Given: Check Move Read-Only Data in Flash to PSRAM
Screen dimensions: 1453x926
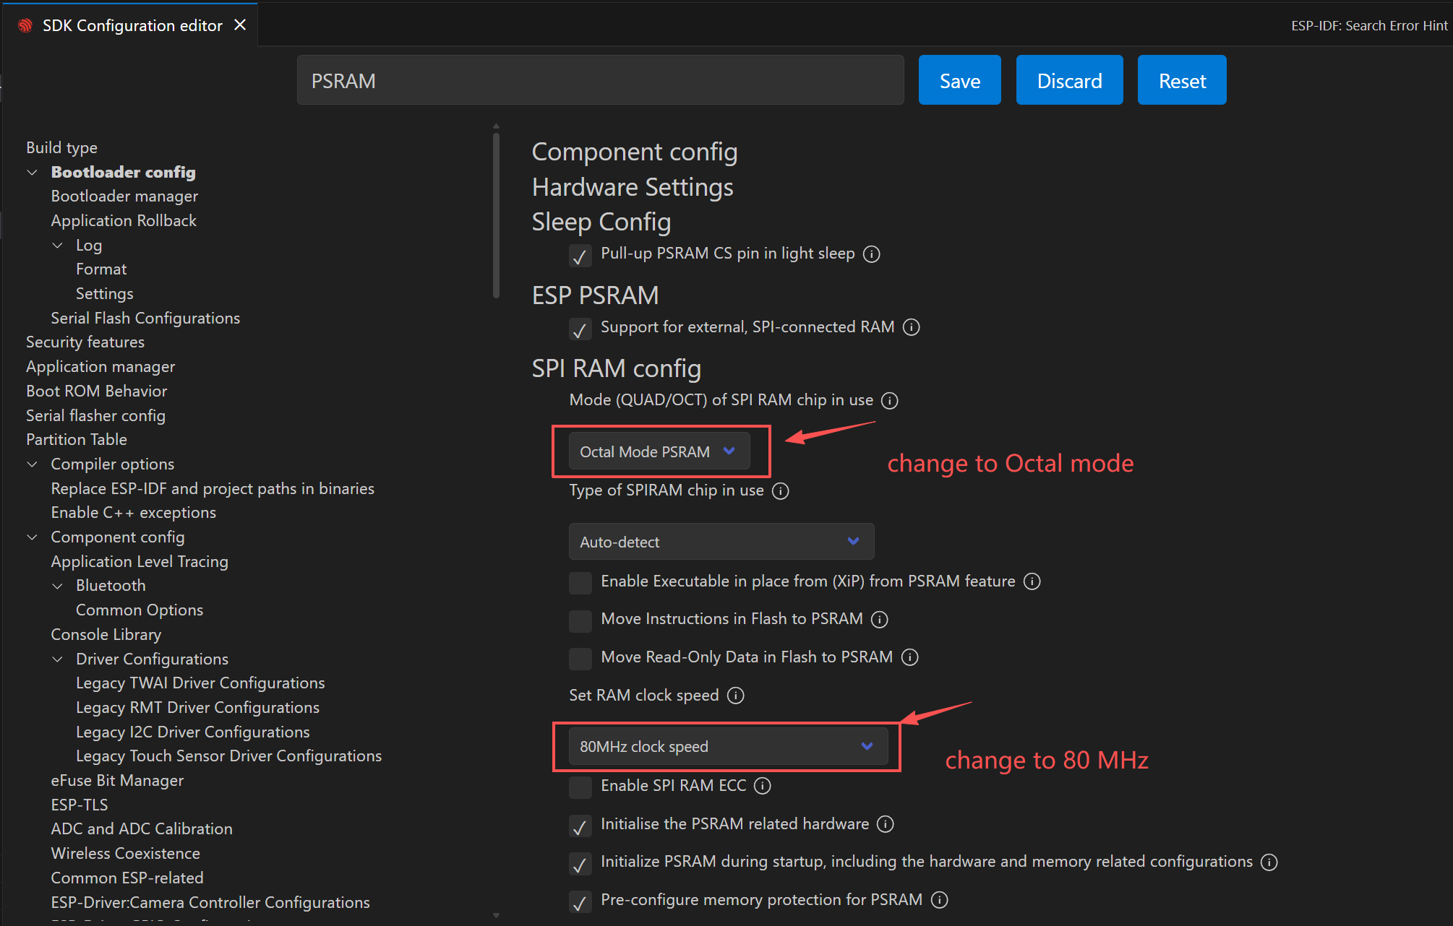Looking at the screenshot, I should click(580, 658).
